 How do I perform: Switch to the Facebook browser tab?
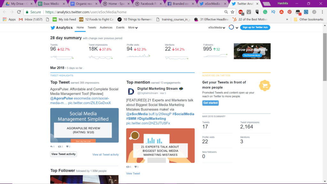(148, 4)
